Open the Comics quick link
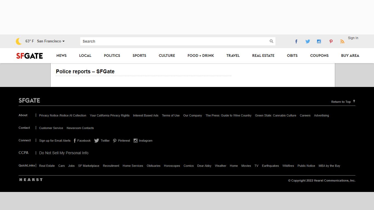The height and width of the screenshot is (210, 374). (x=189, y=166)
